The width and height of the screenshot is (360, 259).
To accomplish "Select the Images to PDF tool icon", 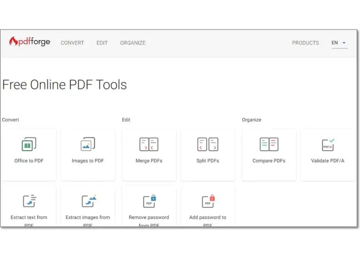I will coord(88,144).
